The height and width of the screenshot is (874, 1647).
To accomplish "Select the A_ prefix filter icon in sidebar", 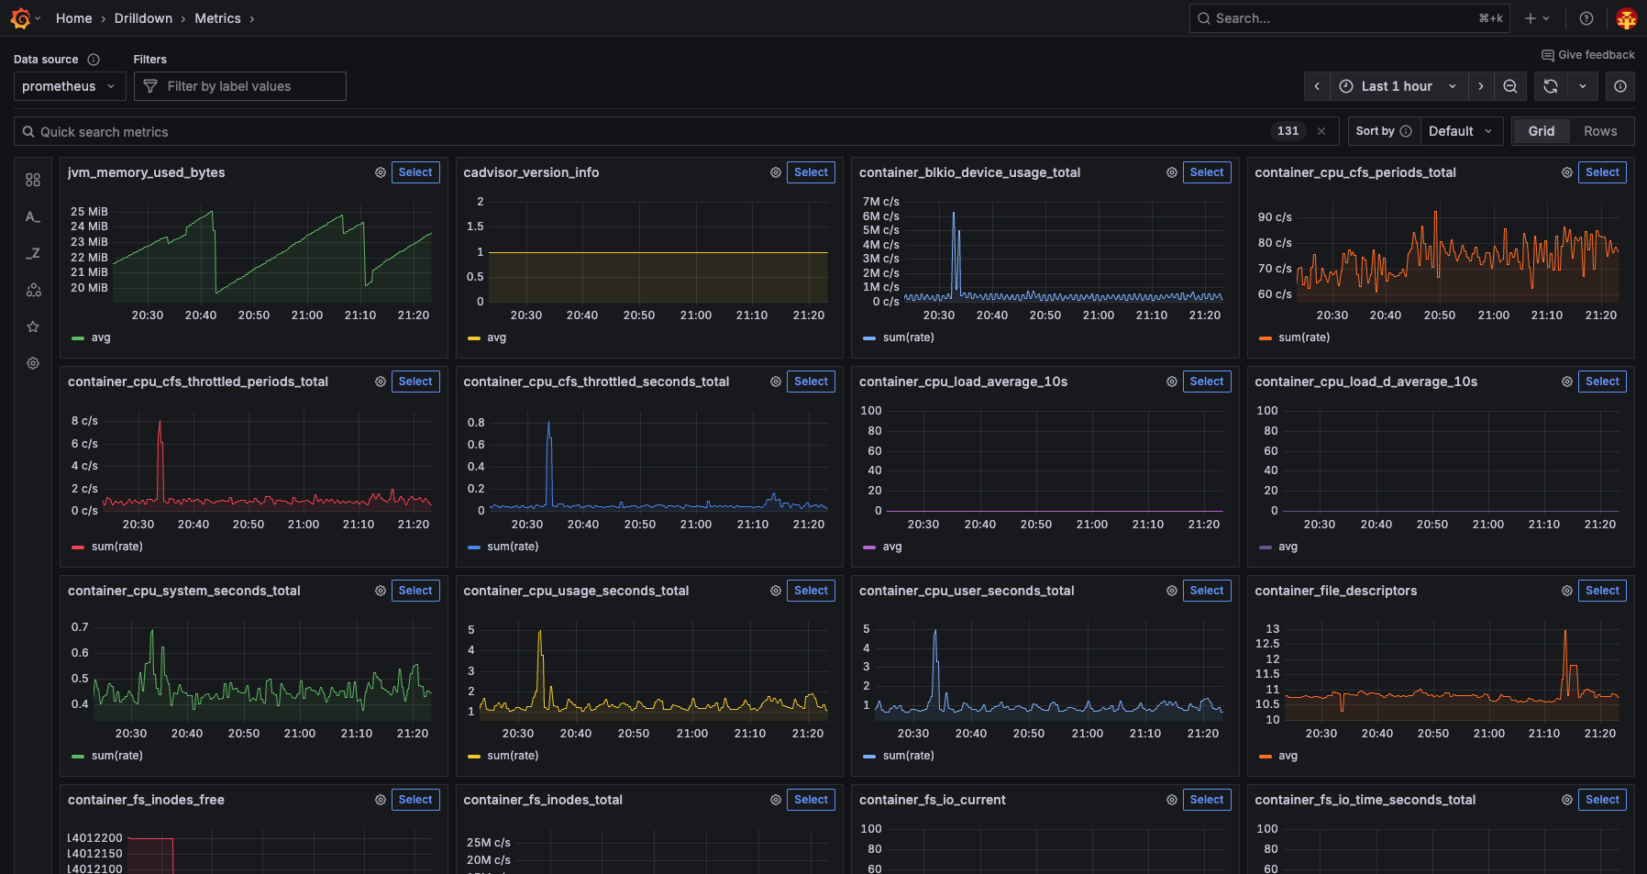I will pos(33,216).
